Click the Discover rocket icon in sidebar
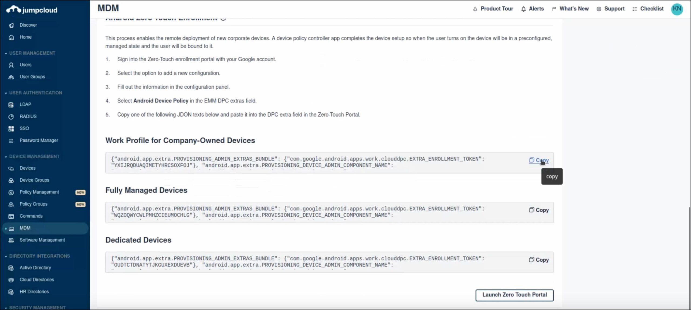 tap(11, 25)
